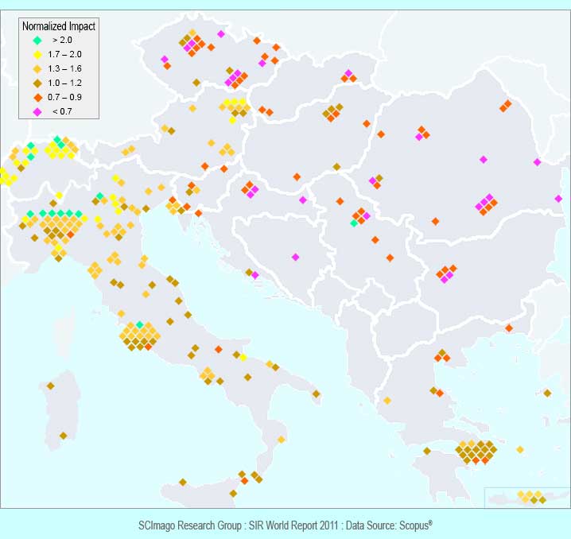Click the lone magenta marker in Bosnia

(295, 257)
